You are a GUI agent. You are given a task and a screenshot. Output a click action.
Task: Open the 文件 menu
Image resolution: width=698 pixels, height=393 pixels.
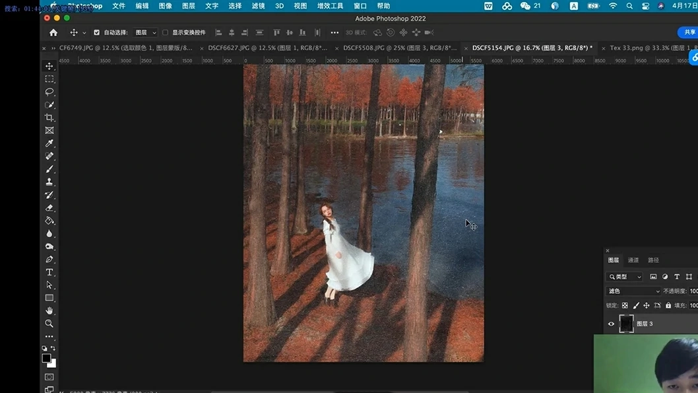(119, 6)
